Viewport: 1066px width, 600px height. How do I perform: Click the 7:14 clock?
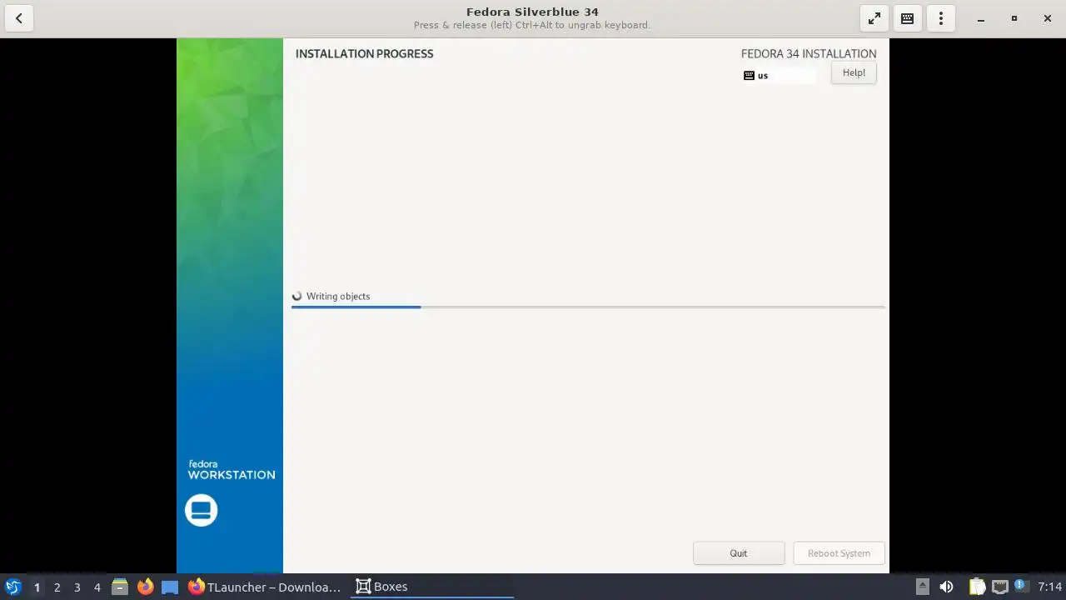tap(1049, 587)
